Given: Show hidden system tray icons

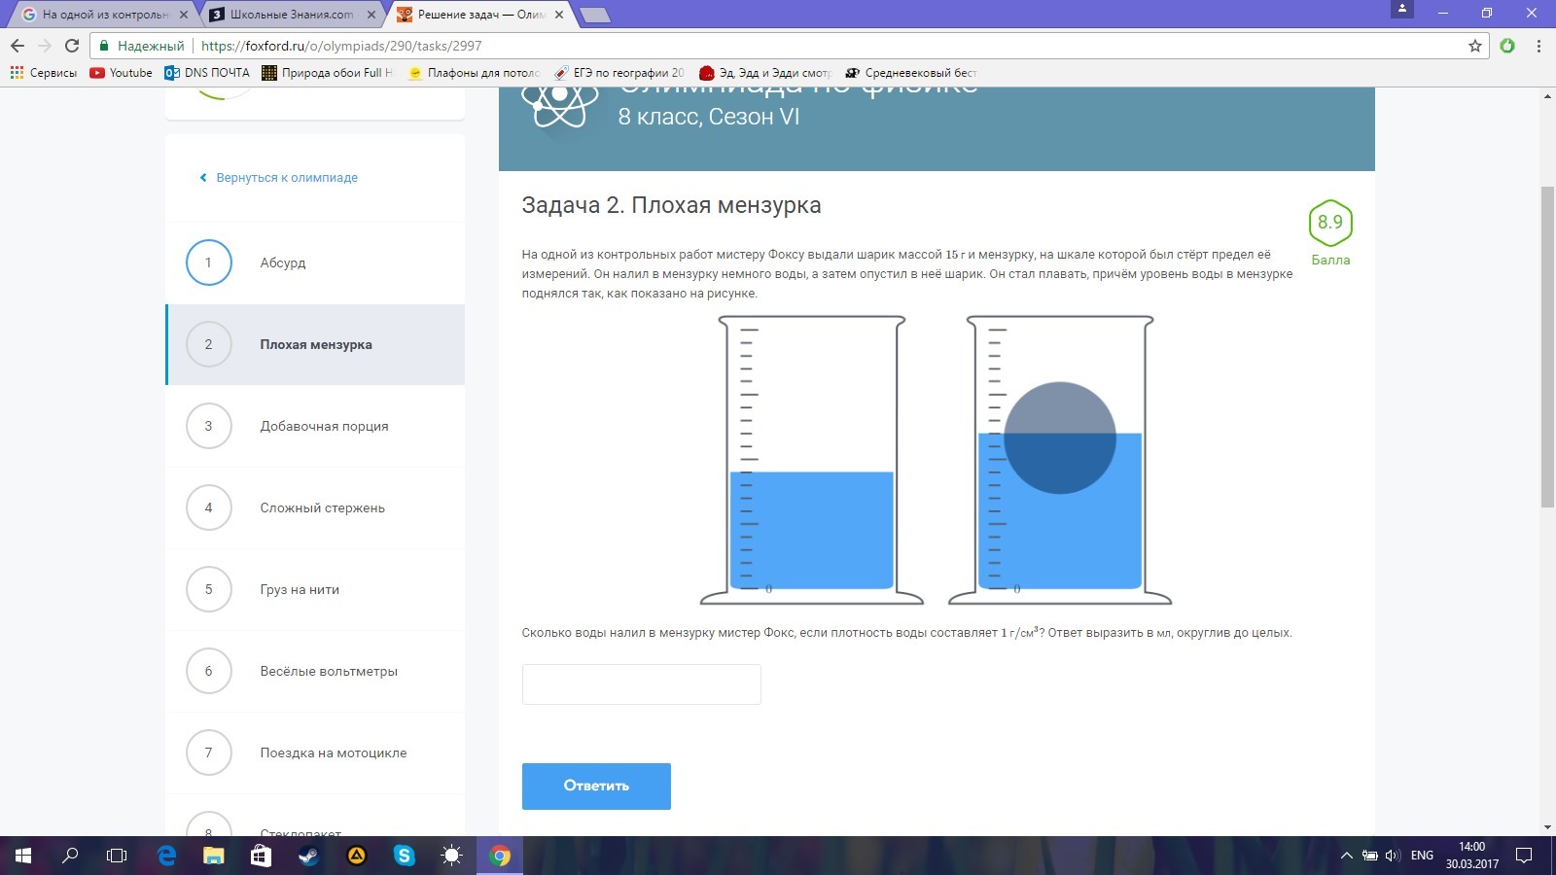Looking at the screenshot, I should point(1347,856).
